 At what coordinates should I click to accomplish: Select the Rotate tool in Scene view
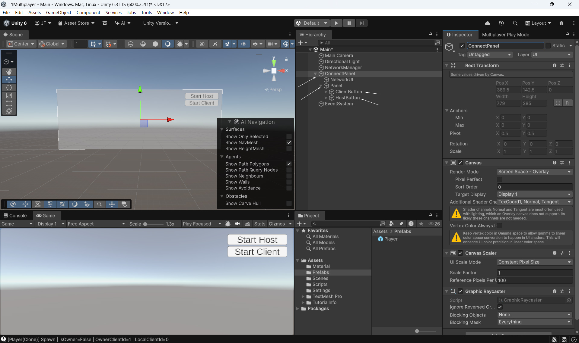tap(9, 88)
